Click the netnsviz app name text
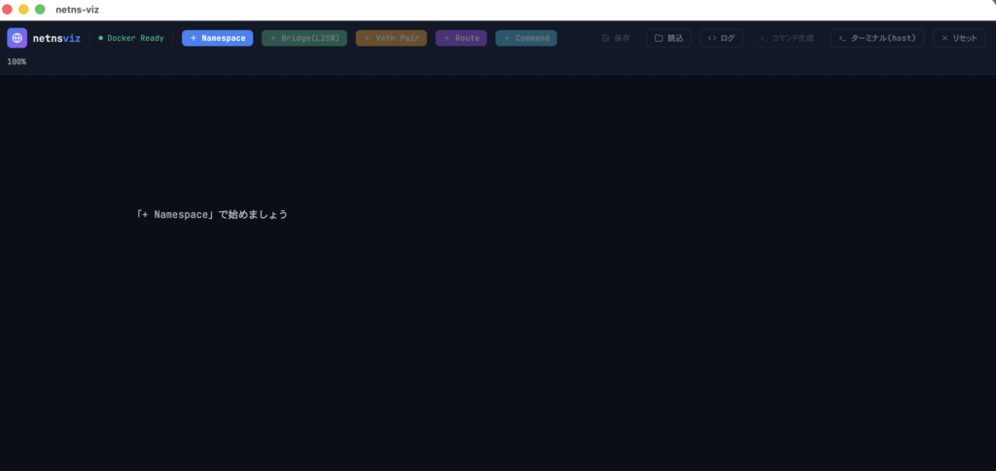This screenshot has height=471, width=996. click(56, 38)
